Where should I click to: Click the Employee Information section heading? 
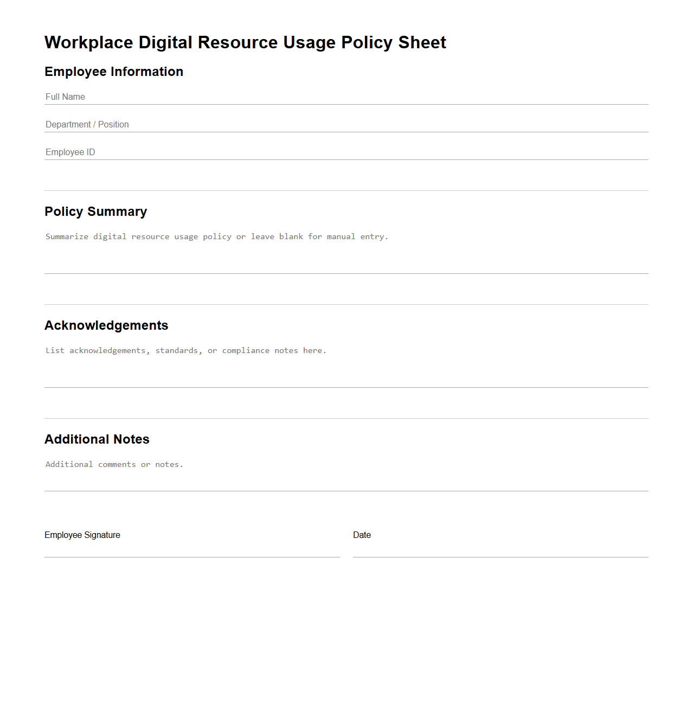coord(114,72)
